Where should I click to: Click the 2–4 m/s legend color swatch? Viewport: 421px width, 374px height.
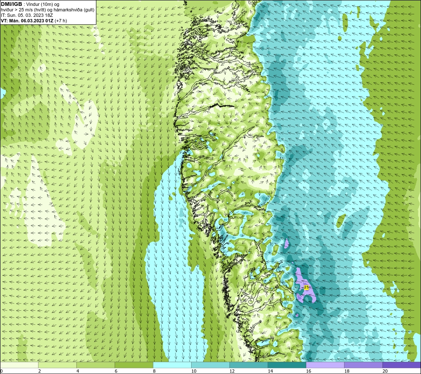tap(57, 365)
